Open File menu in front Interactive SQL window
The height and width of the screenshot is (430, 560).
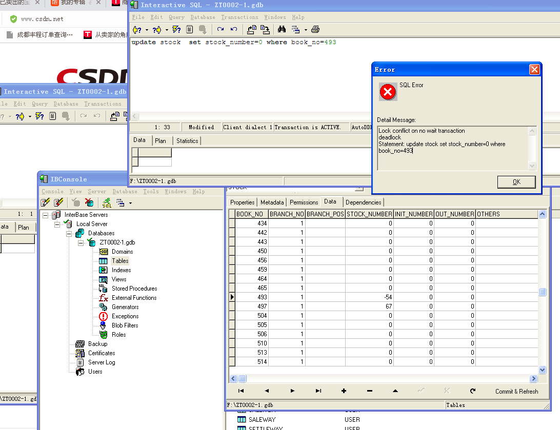(138, 17)
